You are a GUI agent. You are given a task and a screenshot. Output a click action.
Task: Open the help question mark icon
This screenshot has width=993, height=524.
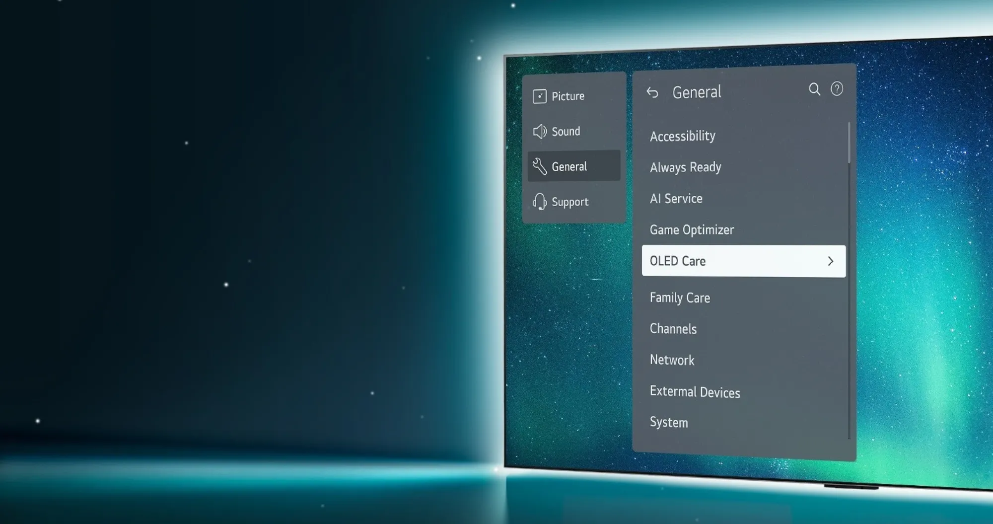coord(837,88)
